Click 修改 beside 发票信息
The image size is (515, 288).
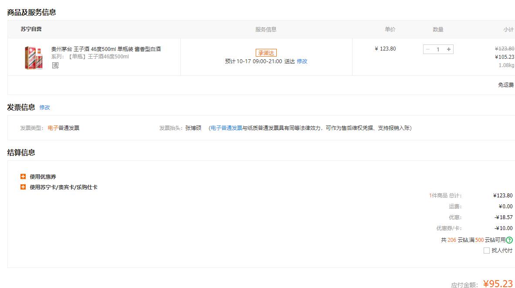coord(45,107)
